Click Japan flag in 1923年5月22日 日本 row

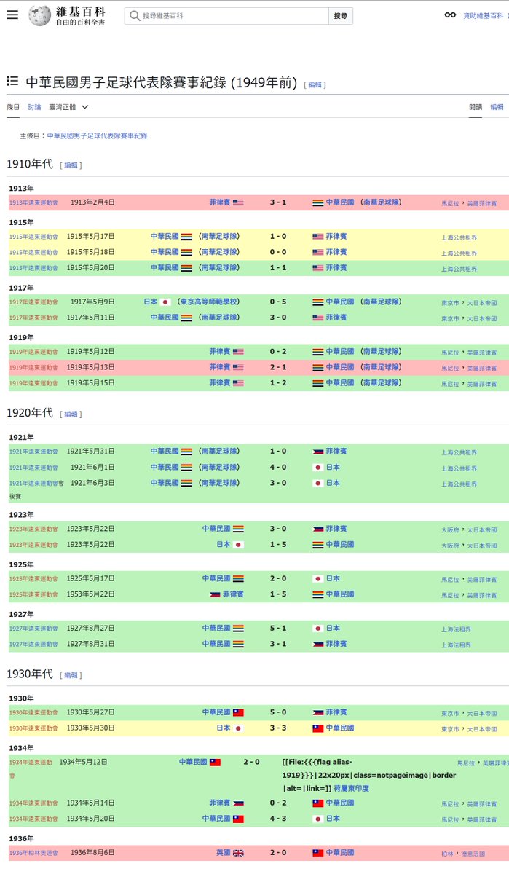click(238, 545)
